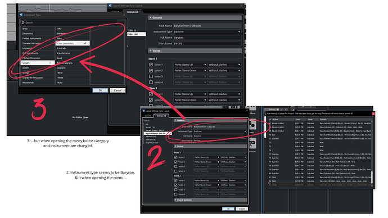The width and height of the screenshot is (388, 218).
Task: Tick Stave 1 Voice 3, Layout Settings behind Instrument Type
Action: point(151,76)
